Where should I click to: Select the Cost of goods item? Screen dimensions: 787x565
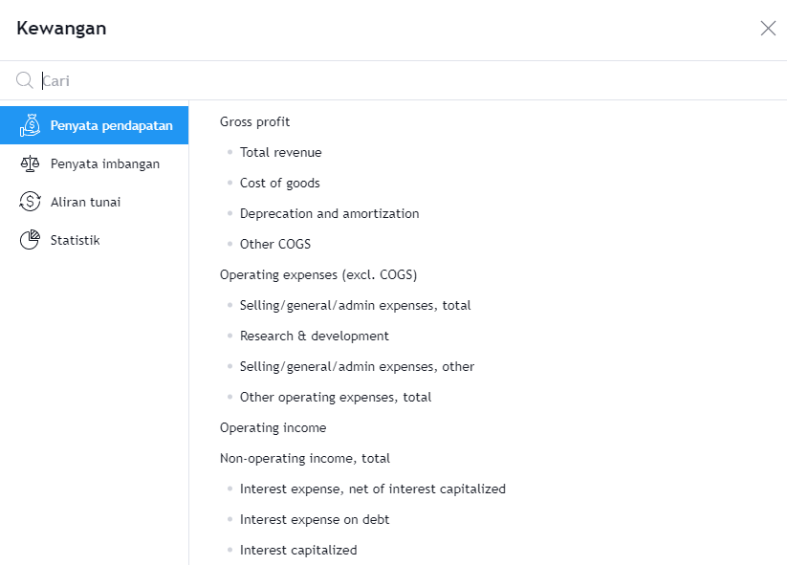click(x=280, y=183)
